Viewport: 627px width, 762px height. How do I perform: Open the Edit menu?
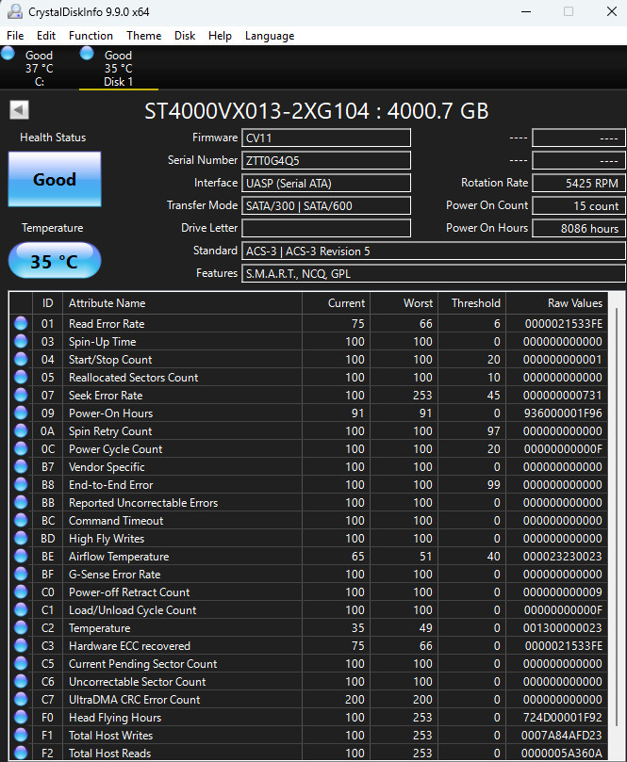click(46, 36)
